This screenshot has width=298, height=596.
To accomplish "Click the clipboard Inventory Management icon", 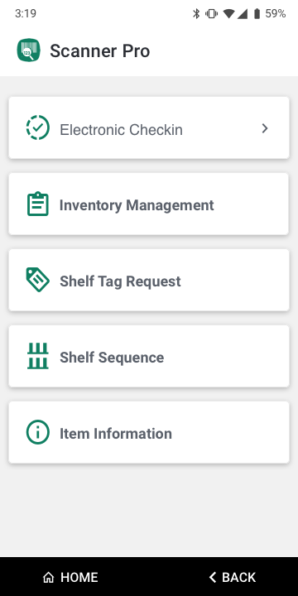I will [x=37, y=204].
